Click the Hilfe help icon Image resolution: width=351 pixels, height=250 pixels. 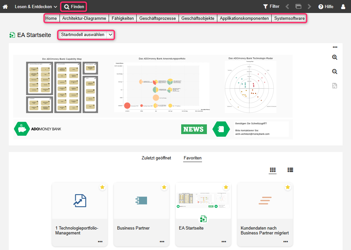[x=326, y=6]
